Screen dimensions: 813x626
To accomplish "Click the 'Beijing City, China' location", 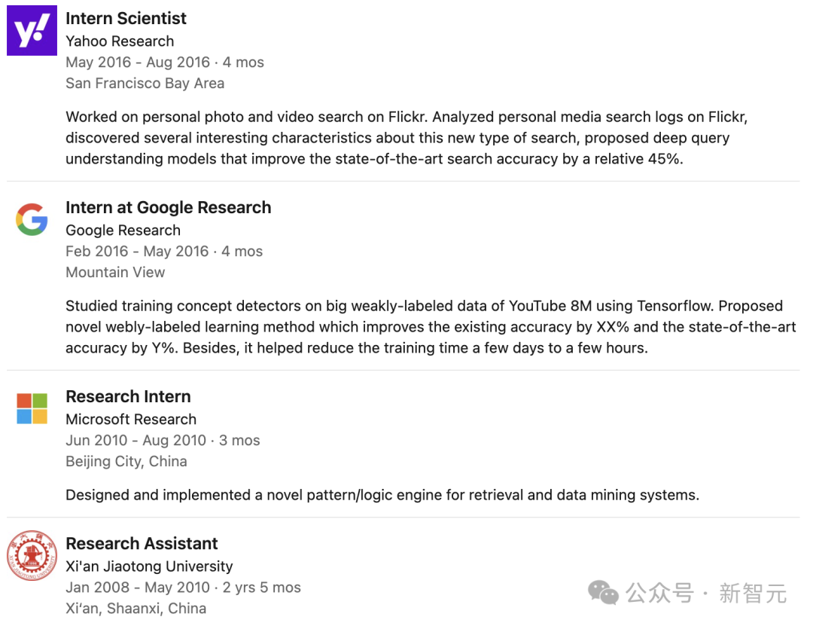I will pos(126,462).
